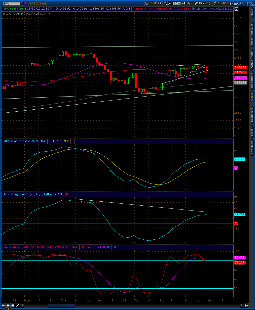Click the TrueStrengthIndex (25, 13, 8, EMA) label
The width and height of the screenshot is (255, 310).
click(x=27, y=194)
